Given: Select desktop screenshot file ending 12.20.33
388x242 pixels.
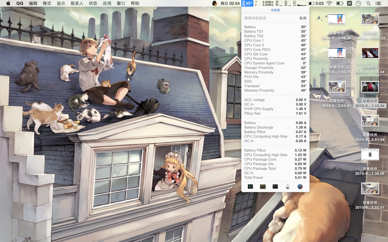Looking at the screenshot, I should click(370, 27).
